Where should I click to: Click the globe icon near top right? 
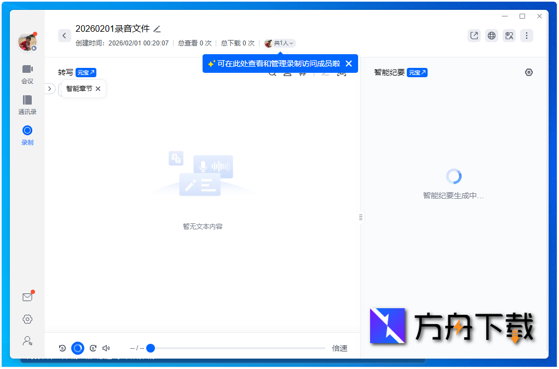pos(491,35)
